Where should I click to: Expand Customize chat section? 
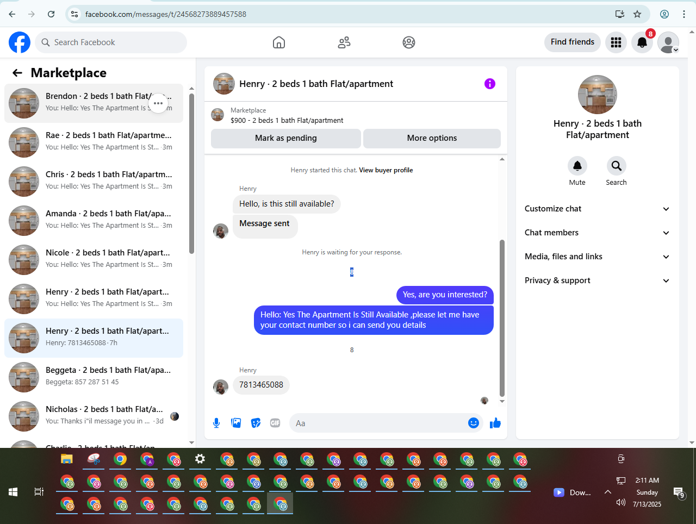pos(597,209)
